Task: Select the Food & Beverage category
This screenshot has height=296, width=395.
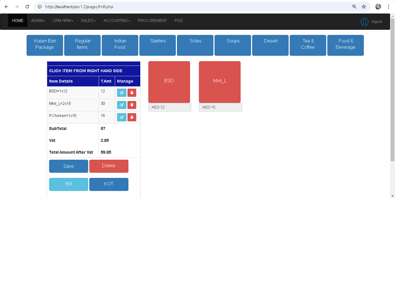Action: pyautogui.click(x=345, y=45)
